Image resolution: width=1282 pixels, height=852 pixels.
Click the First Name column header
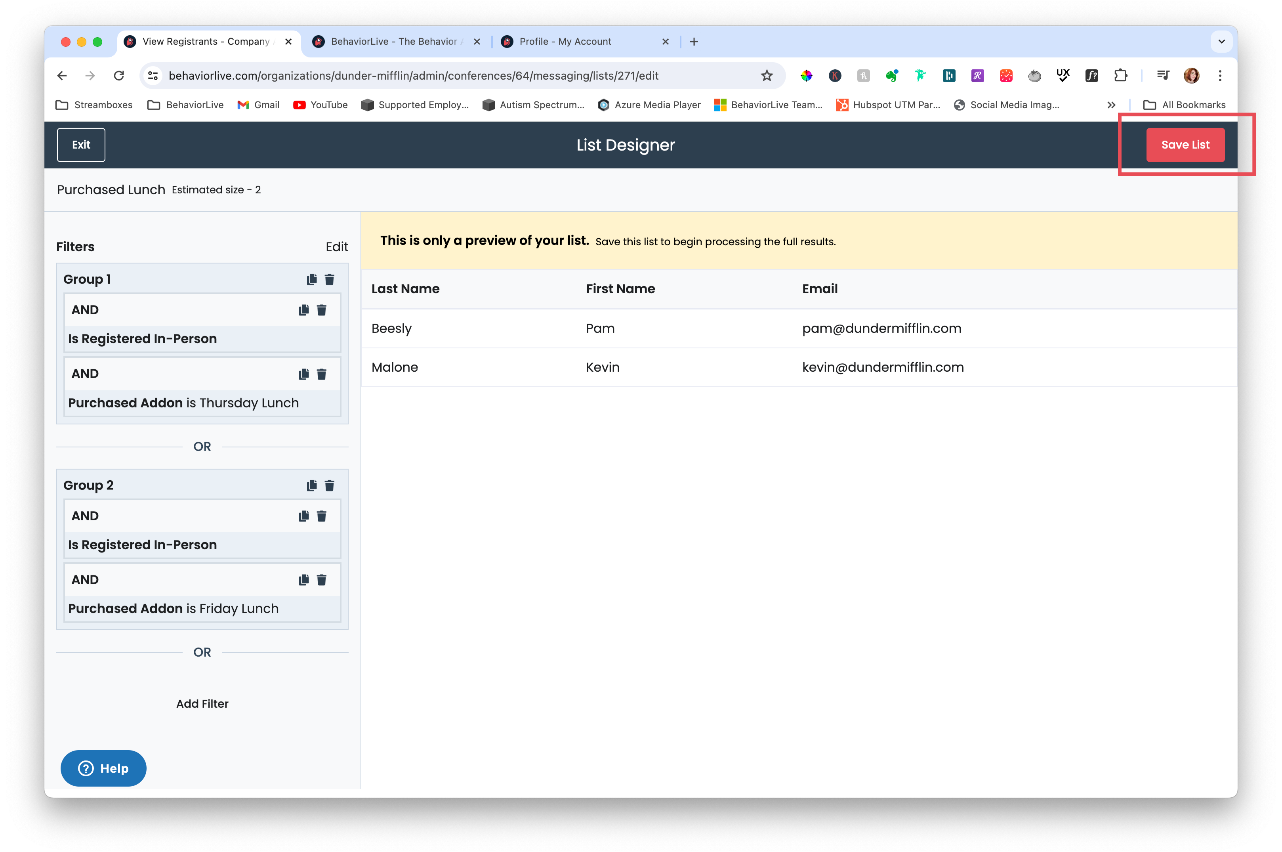click(620, 289)
